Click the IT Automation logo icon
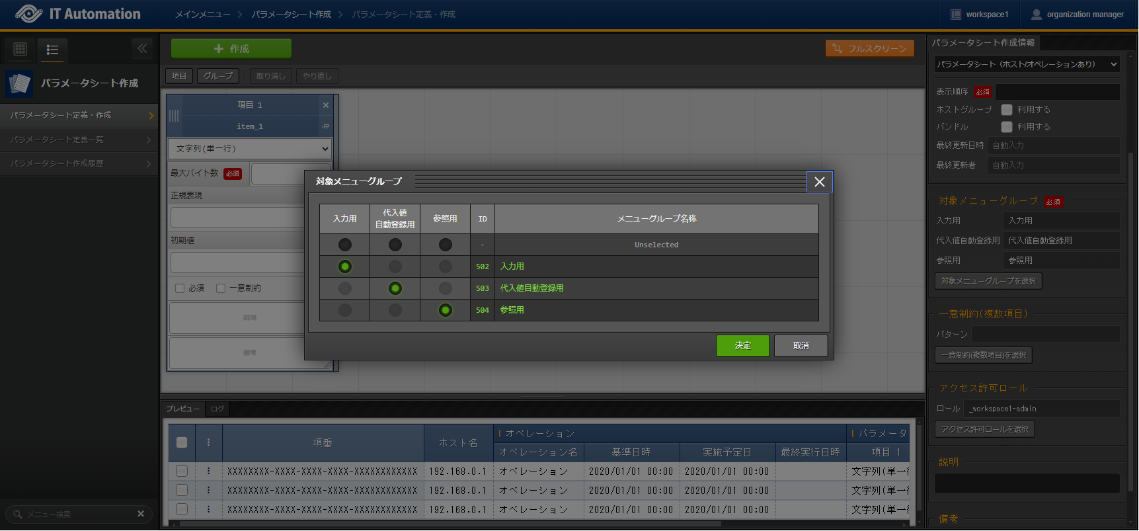1139x531 pixels. (28, 14)
